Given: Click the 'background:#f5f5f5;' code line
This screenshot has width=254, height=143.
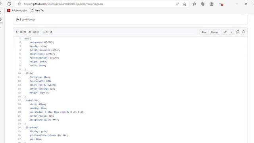Looking at the screenshot, I should (x=42, y=43).
